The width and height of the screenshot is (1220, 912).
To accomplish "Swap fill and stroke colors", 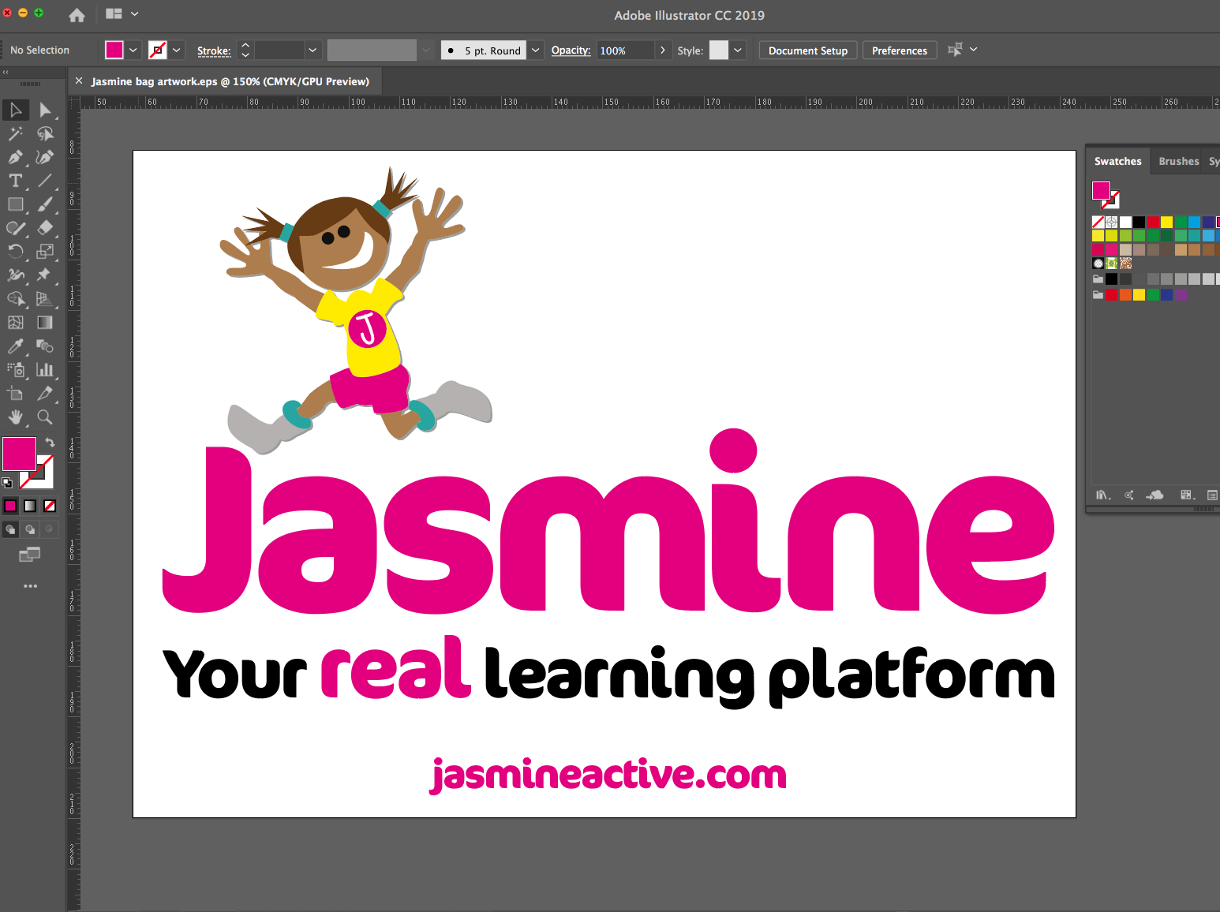I will click(51, 443).
